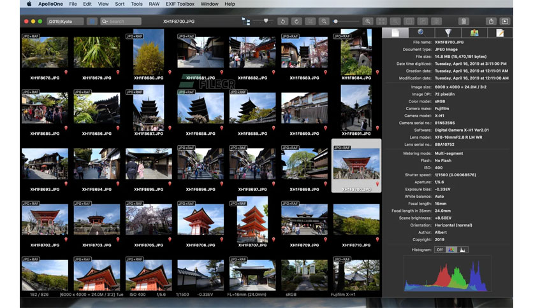Viewport: 533px width, 308px height.
Task: Rotate image counterclockwise using toolbar icon
Action: pyautogui.click(x=282, y=22)
